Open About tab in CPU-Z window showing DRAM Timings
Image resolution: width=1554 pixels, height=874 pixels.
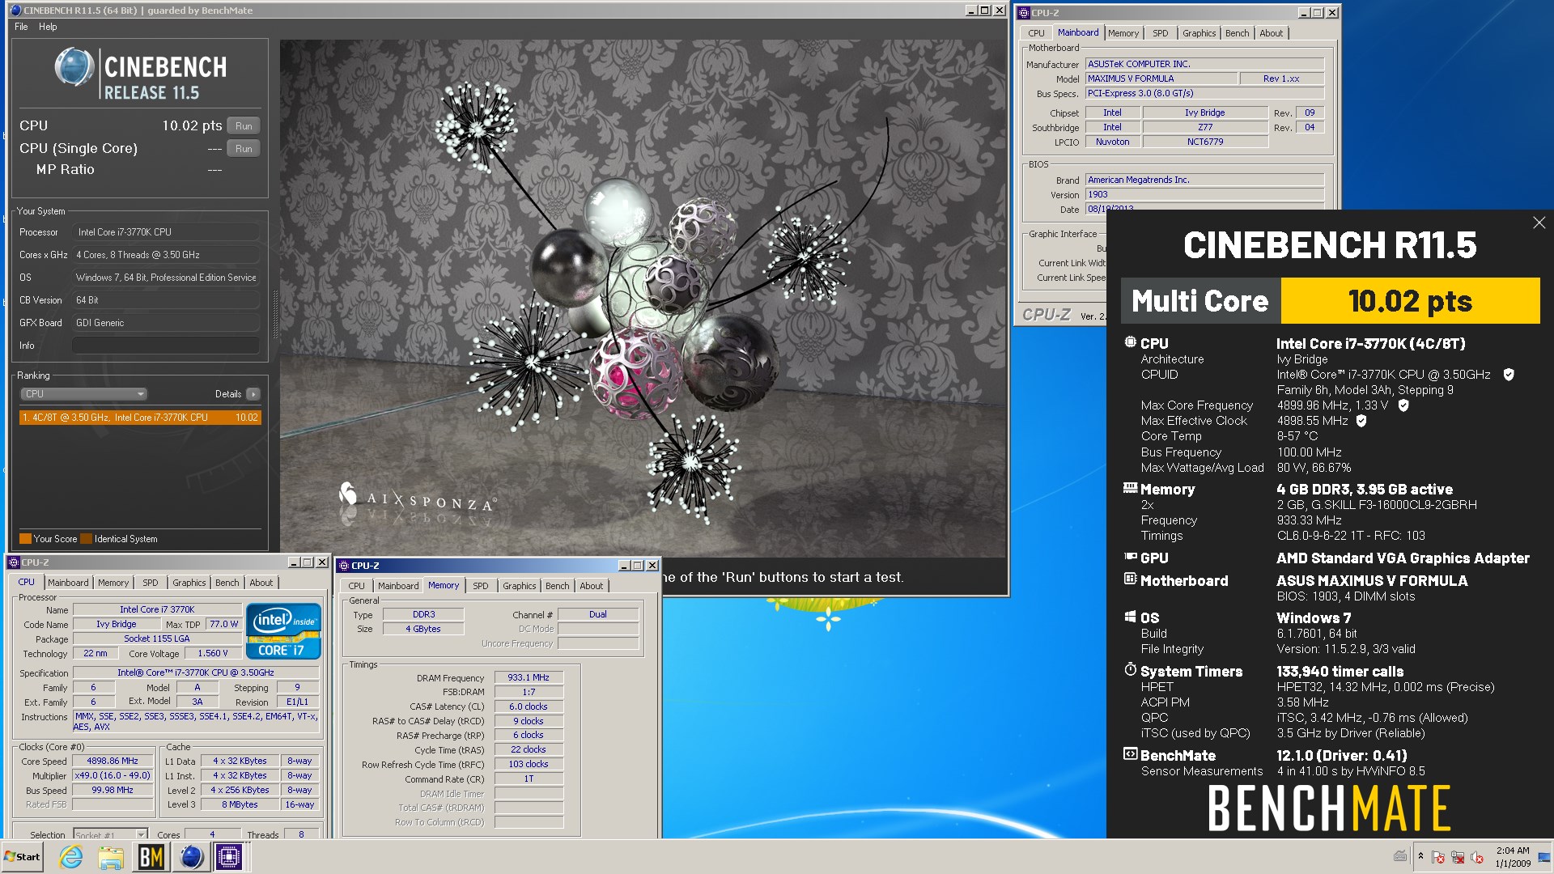coord(591,586)
